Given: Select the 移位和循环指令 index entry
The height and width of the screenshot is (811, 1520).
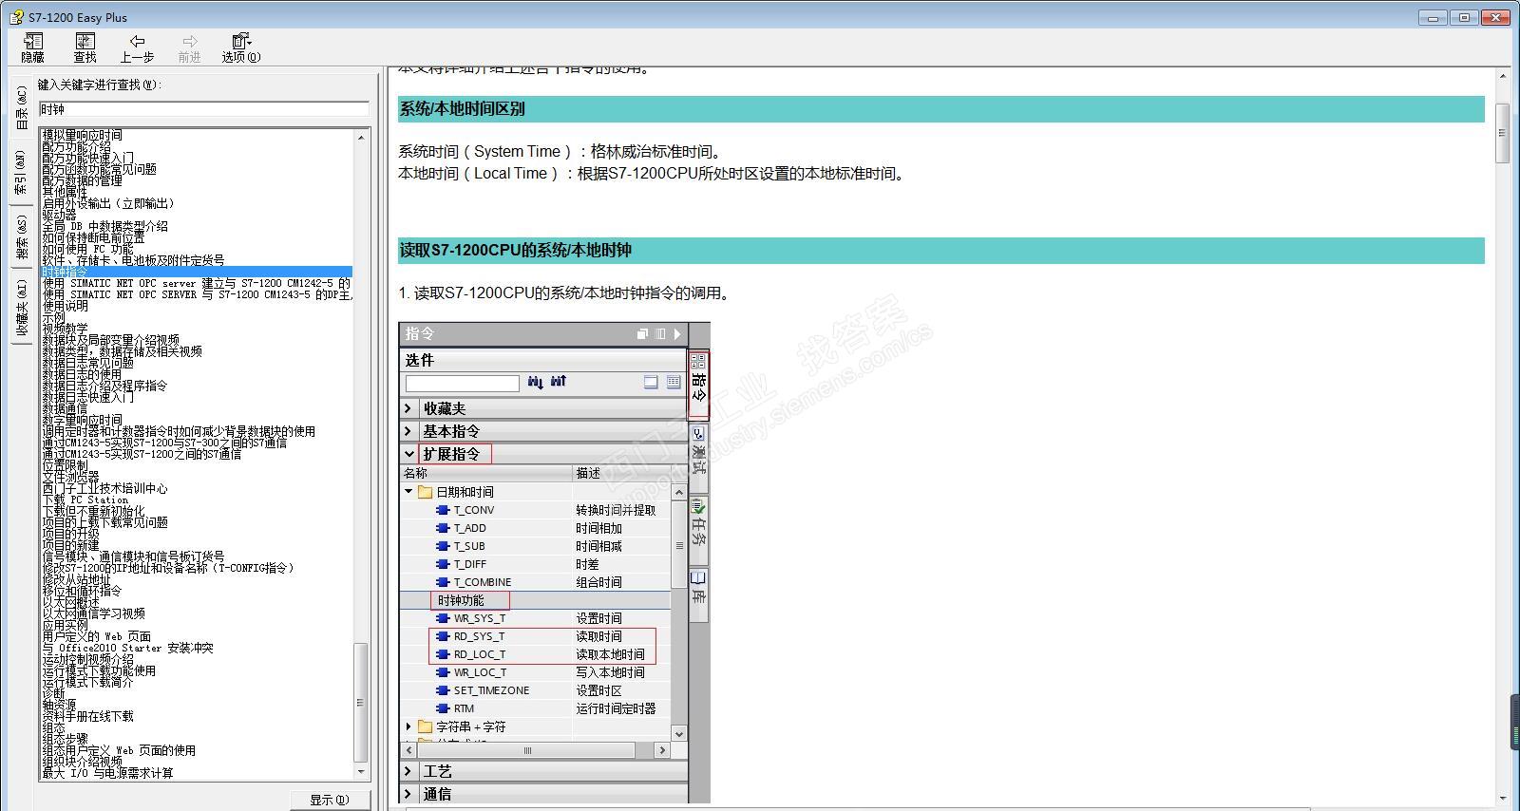Looking at the screenshot, I should pyautogui.click(x=82, y=591).
